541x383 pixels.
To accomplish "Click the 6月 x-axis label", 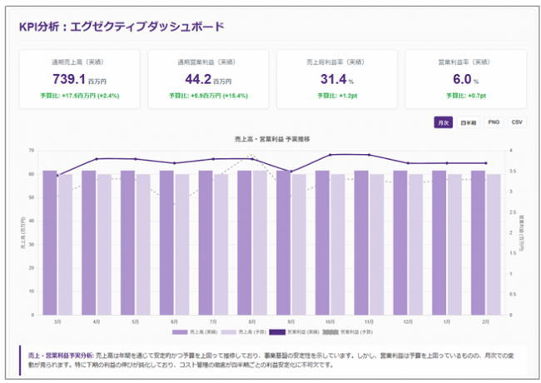I will coord(174,321).
